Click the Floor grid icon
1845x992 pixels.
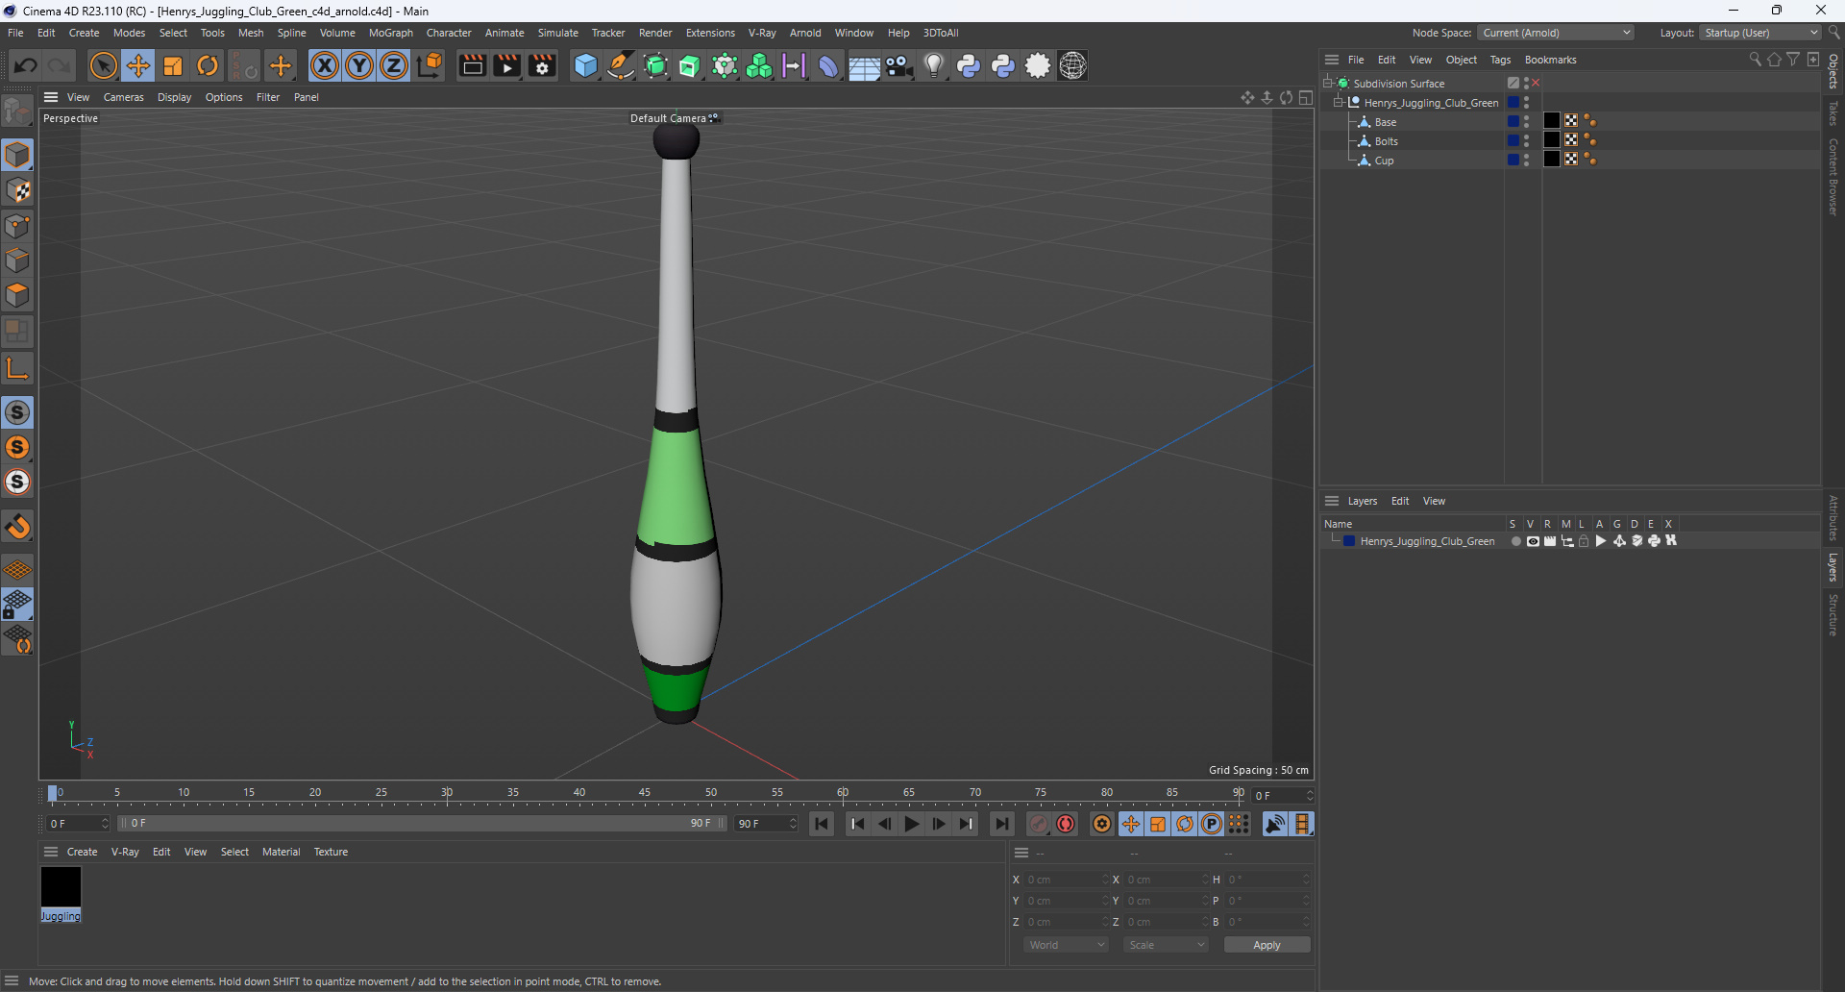coord(864,65)
